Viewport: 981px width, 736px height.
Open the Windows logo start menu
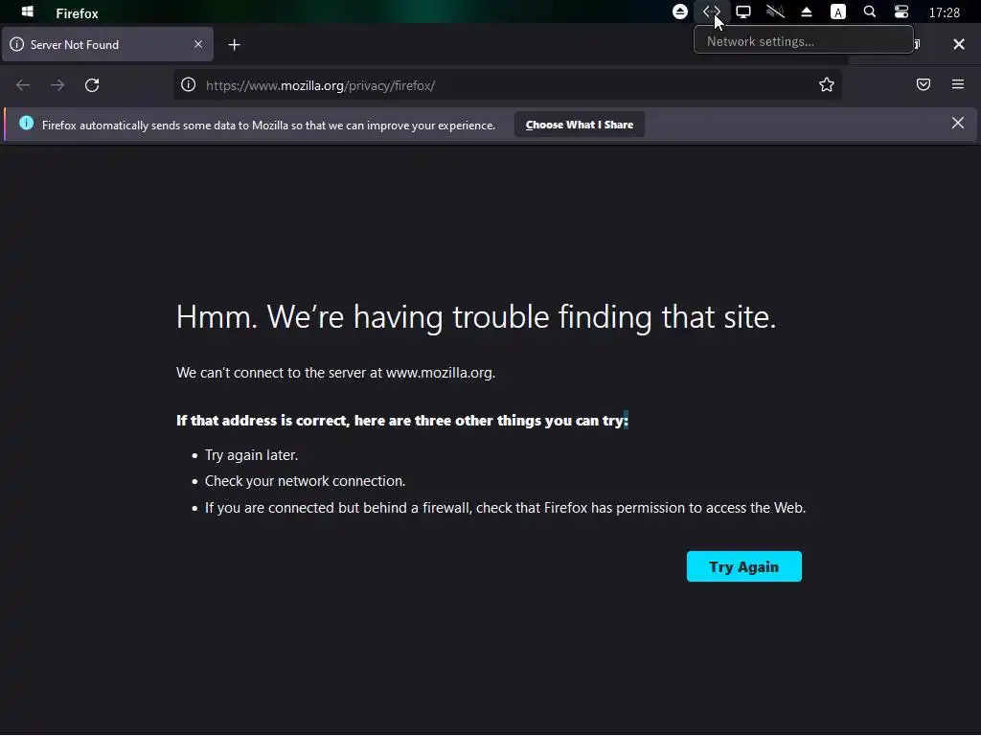28,11
